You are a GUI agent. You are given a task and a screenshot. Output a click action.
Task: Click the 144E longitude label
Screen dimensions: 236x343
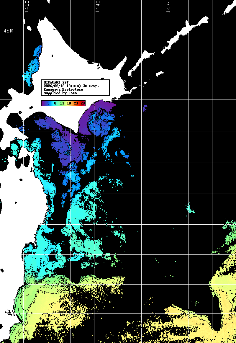click(97, 6)
